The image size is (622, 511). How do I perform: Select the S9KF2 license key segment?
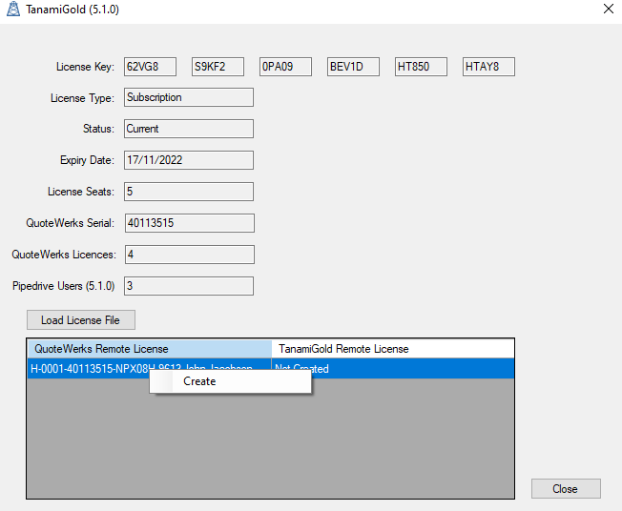pyautogui.click(x=218, y=67)
